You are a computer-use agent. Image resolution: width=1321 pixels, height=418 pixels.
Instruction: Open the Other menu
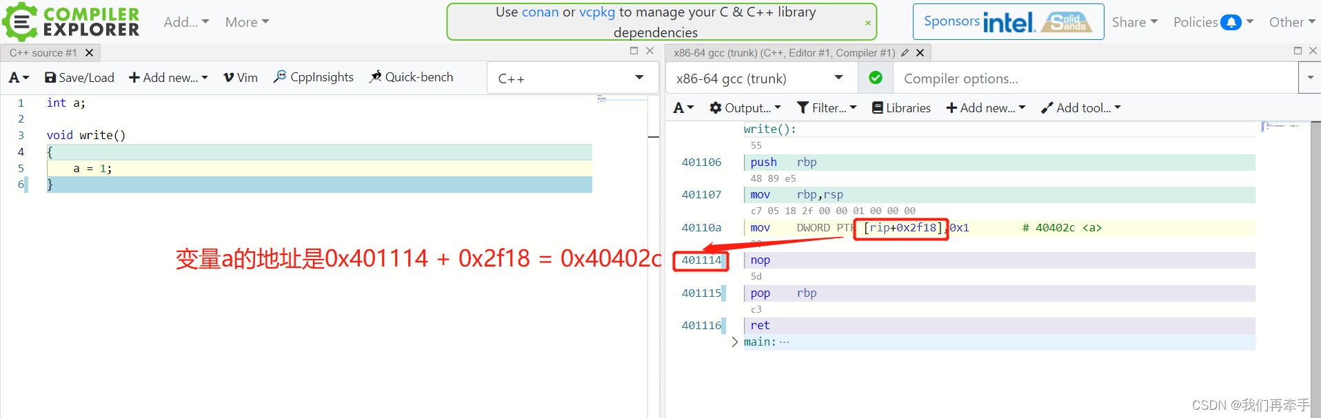coord(1292,22)
